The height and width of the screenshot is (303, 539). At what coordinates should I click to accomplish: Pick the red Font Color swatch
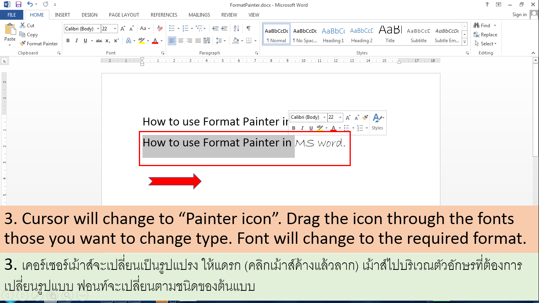155,41
